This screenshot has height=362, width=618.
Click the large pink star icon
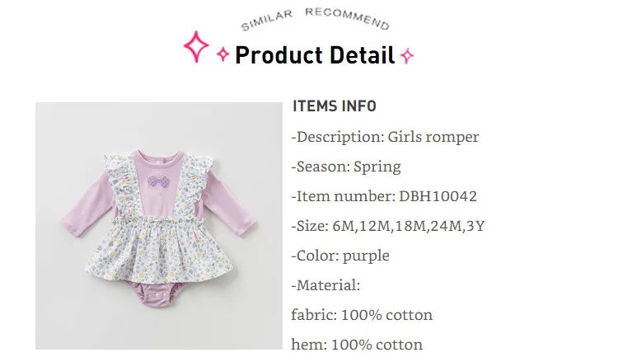click(196, 47)
